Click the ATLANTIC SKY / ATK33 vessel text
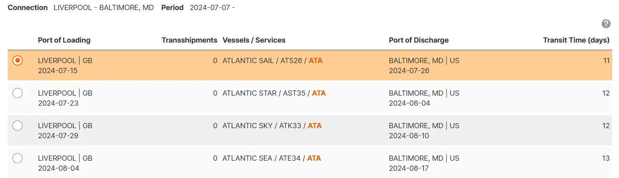 262,126
